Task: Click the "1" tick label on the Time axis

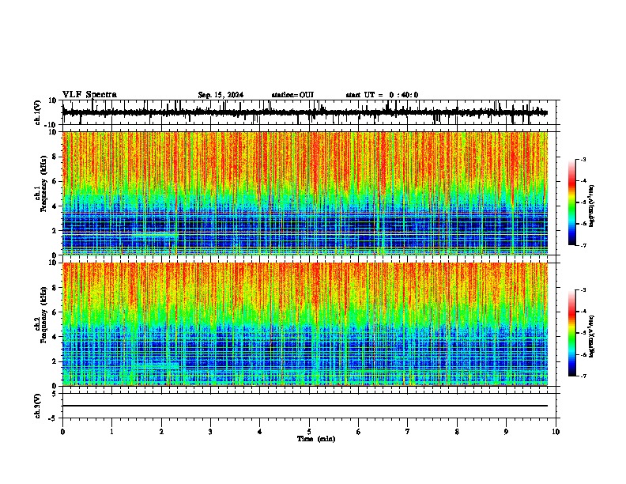Action: pos(111,432)
